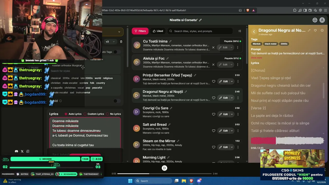Open the user profile avatar menu
Screen dimensions: 329x185
[322, 20]
